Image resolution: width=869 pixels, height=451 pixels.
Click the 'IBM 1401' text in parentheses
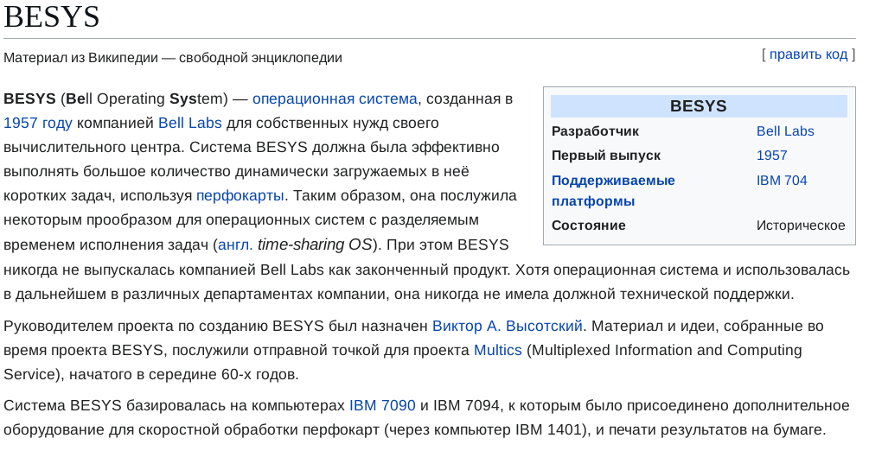click(x=549, y=430)
